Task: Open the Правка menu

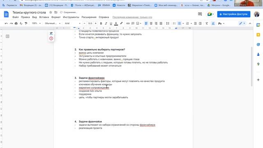Action: click(25, 17)
